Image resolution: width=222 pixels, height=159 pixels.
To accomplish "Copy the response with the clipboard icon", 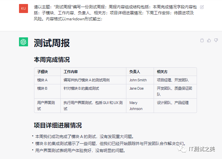I will tap(202, 40).
